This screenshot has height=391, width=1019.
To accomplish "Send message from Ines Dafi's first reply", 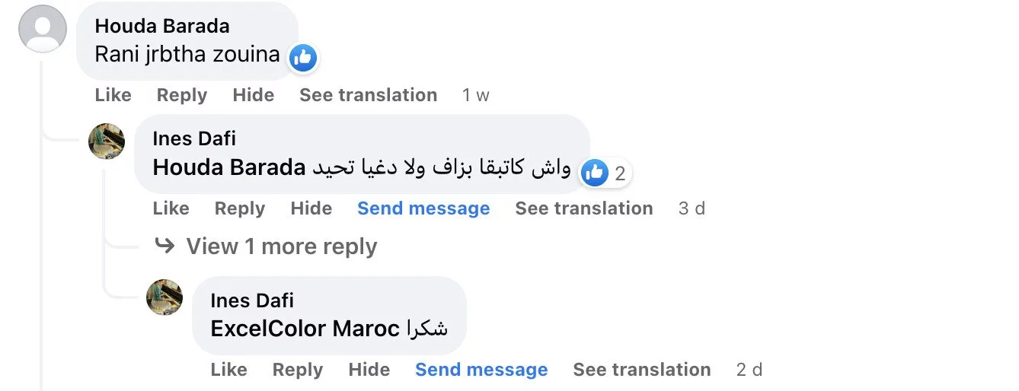I will coord(423,208).
